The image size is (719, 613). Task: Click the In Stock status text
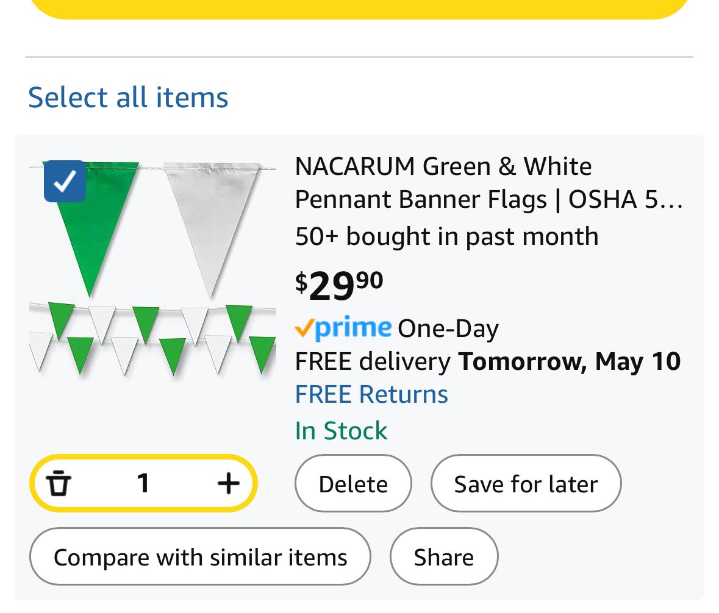coord(341,431)
